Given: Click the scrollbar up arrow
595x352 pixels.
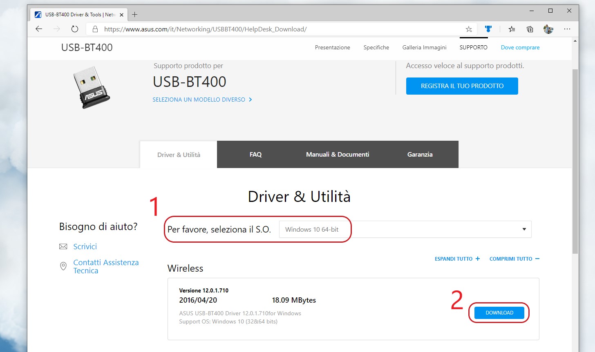Looking at the screenshot, I should pos(575,41).
